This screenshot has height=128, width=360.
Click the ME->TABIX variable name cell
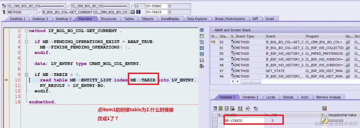(x=244, y=121)
